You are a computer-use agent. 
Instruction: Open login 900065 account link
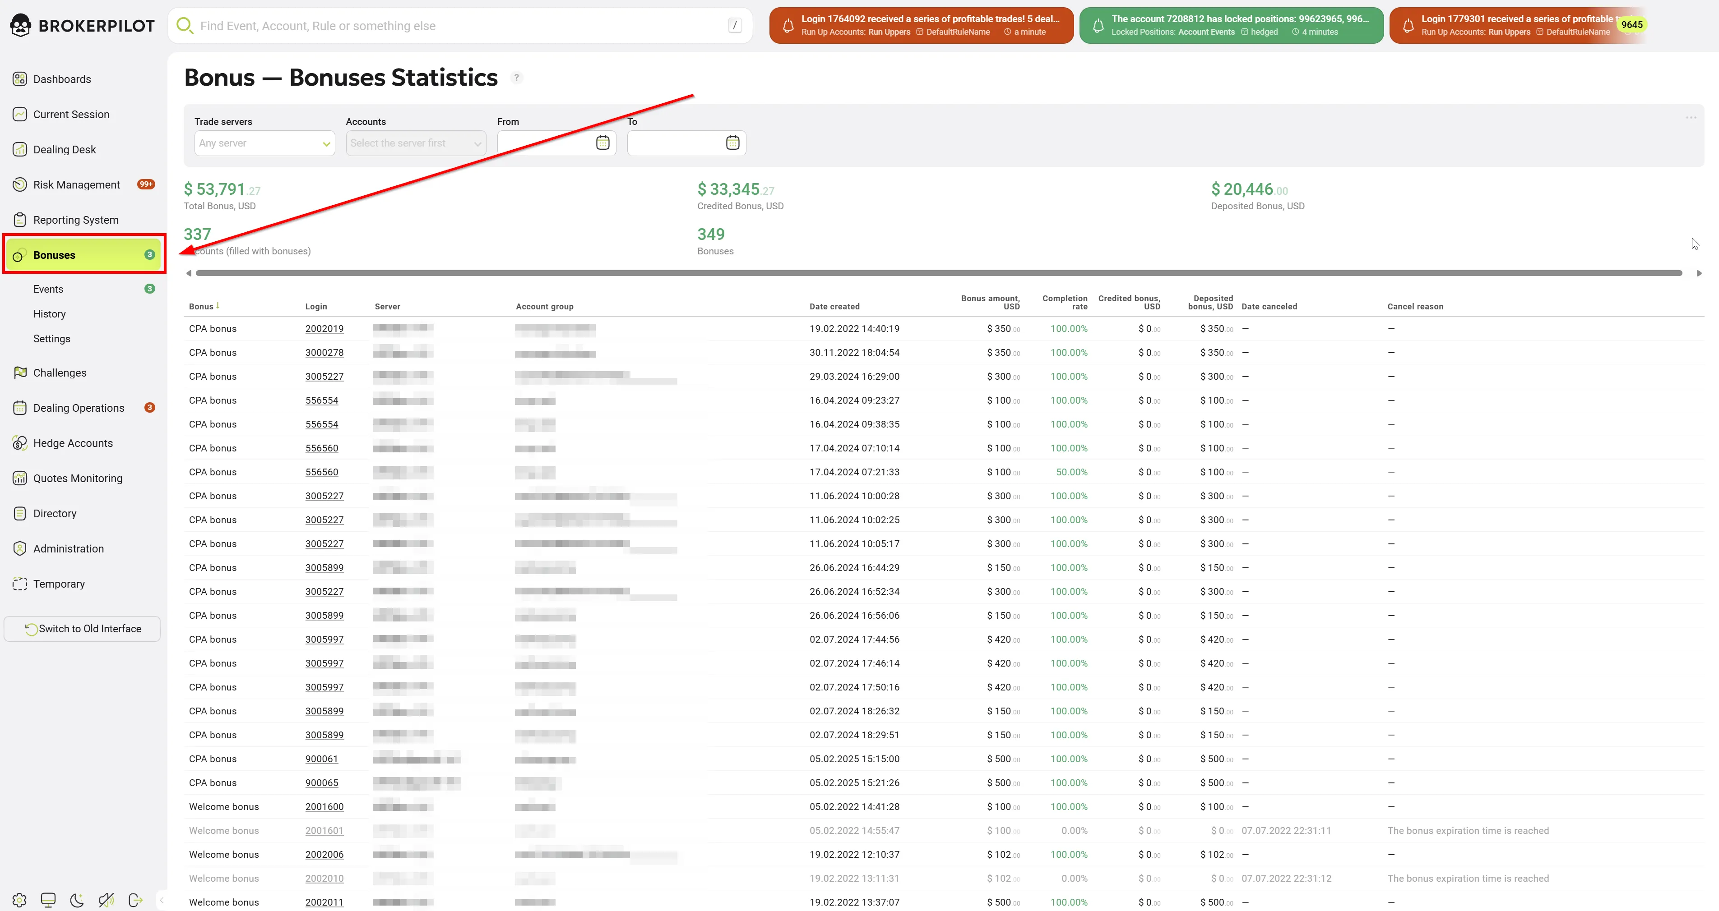pyautogui.click(x=322, y=783)
